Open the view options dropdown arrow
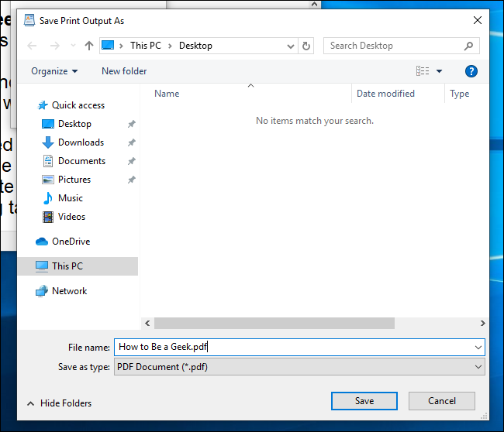 coord(439,71)
